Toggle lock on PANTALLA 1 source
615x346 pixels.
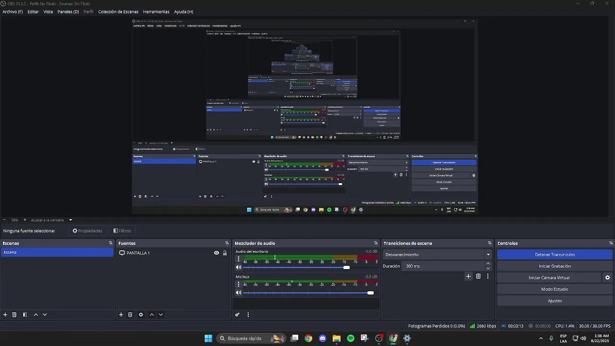pos(224,253)
